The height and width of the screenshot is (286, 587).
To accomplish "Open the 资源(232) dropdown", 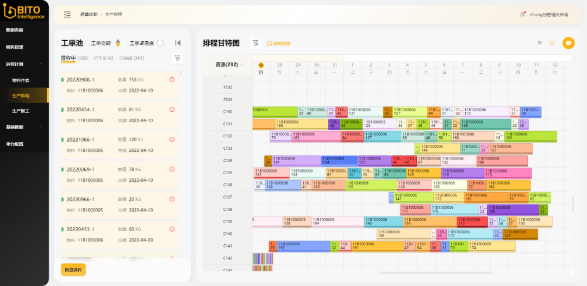I will [x=242, y=64].
